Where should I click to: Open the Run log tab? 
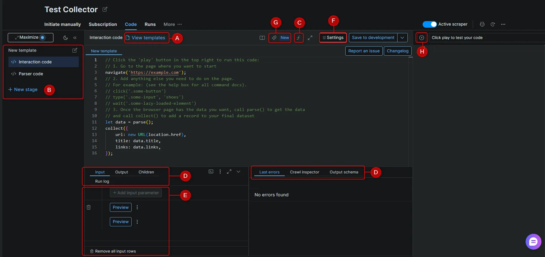tap(102, 181)
